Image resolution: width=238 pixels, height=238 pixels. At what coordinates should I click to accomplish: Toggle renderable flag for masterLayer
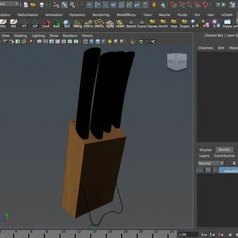pyautogui.click(x=201, y=170)
